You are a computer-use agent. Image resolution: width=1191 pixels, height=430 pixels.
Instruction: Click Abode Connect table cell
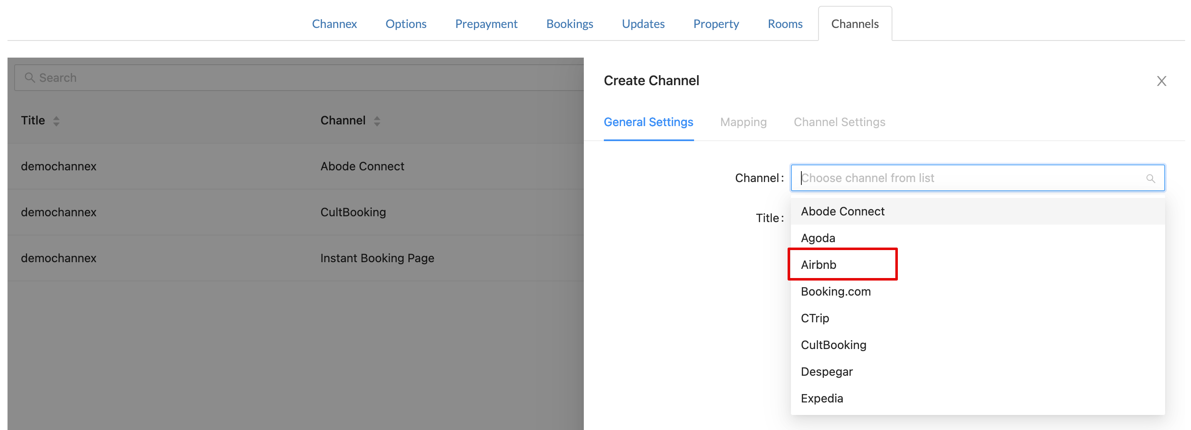pos(362,167)
